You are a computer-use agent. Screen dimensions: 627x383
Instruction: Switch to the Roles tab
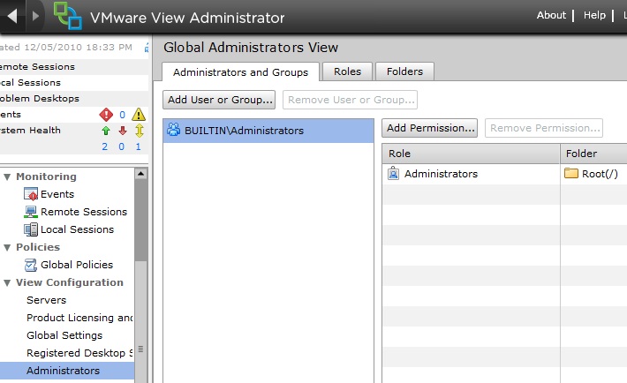[x=347, y=71]
